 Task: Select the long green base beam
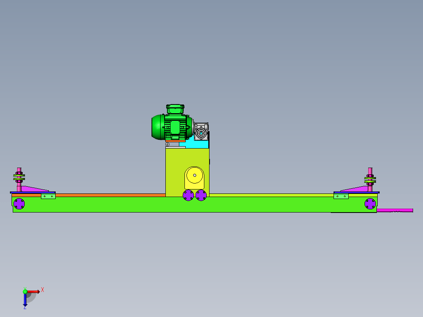(194, 205)
